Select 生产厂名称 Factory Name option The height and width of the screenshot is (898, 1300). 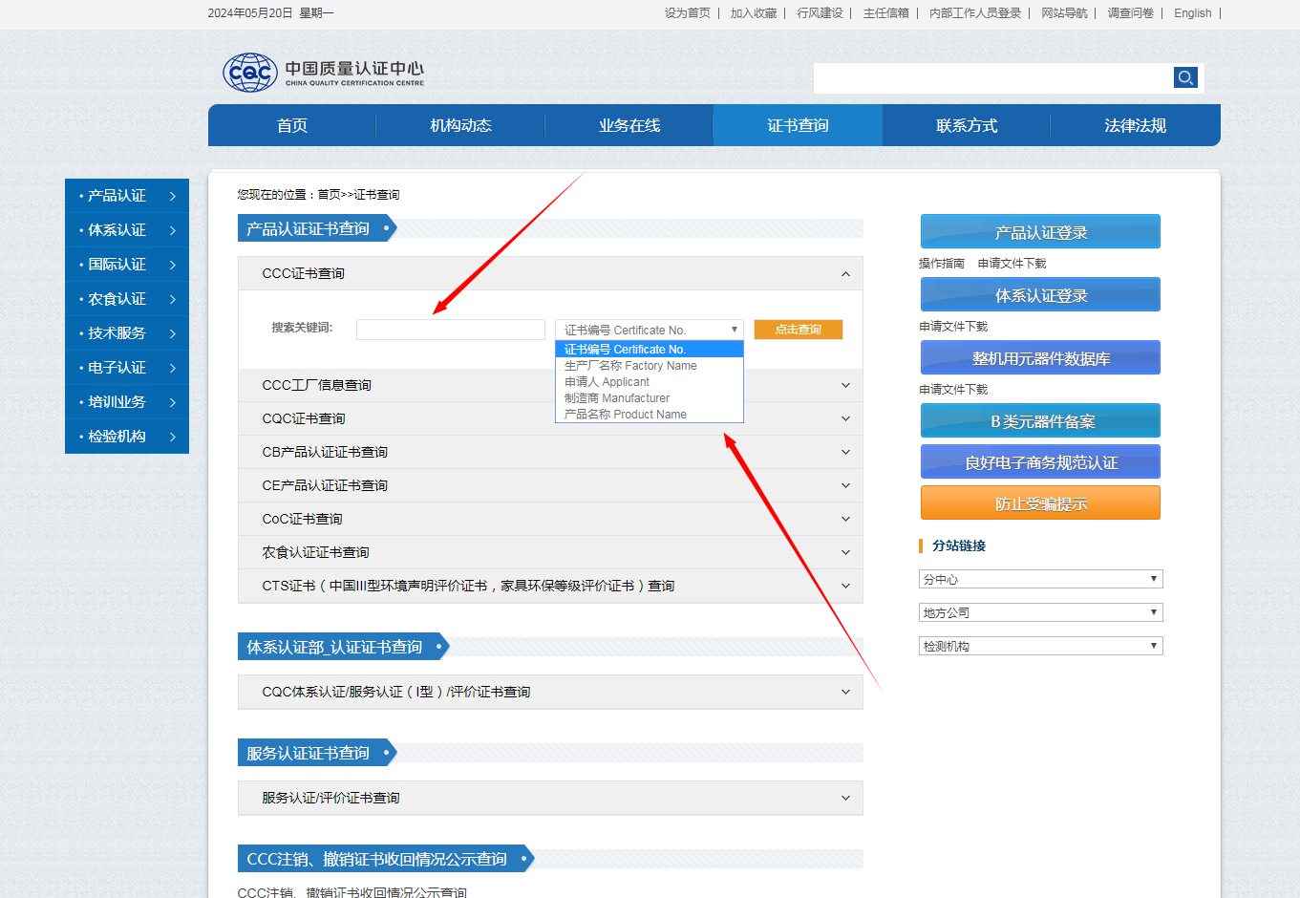click(630, 366)
